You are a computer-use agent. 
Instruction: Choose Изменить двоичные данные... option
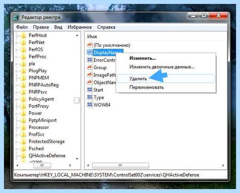pyautogui.click(x=162, y=67)
